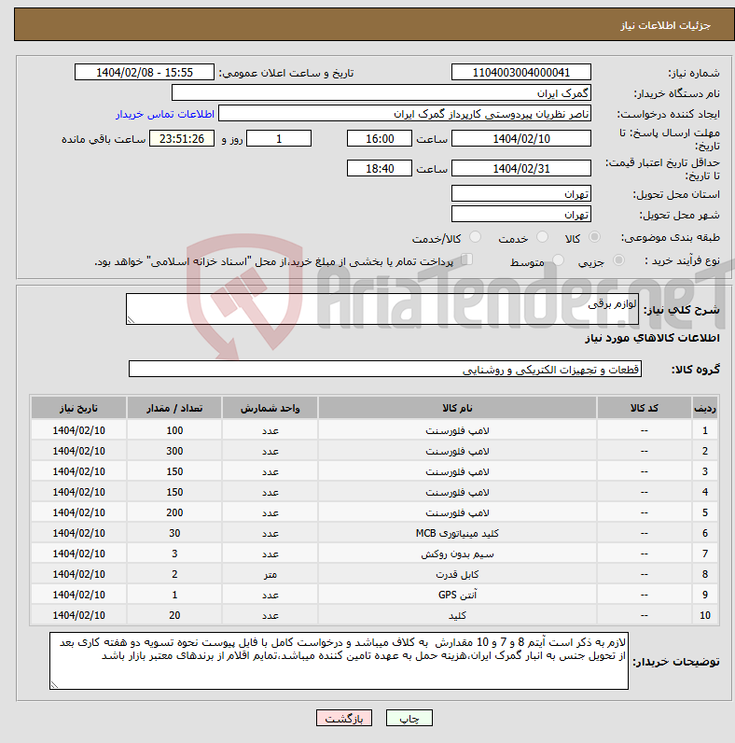Click the remaining time field 23:51:26
Viewport: 735px width, 743px height.
click(x=182, y=139)
